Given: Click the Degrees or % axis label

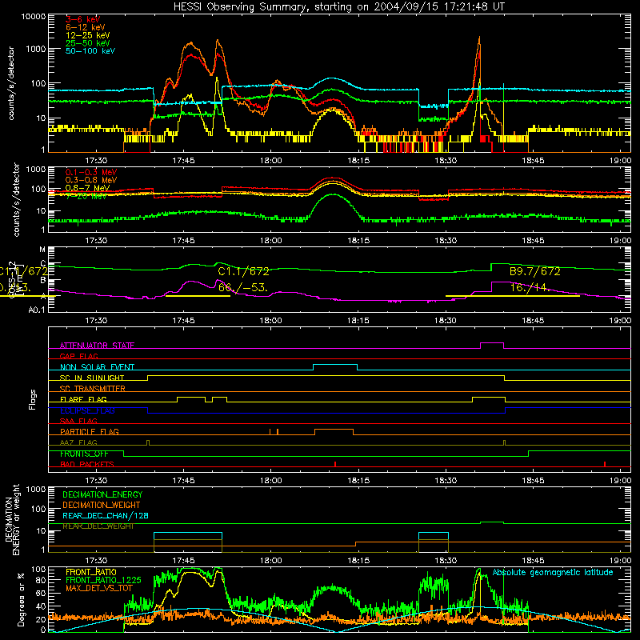Looking at the screenshot, I should click(21, 600).
